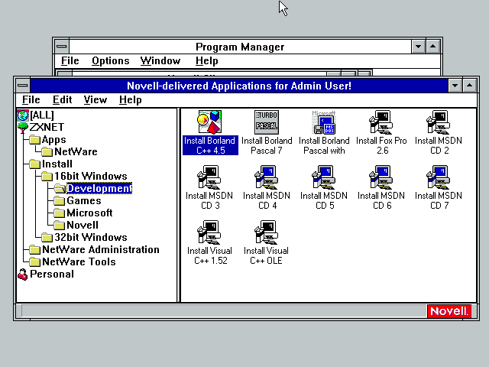Open File menu in Novell Applications window
The image size is (489, 367).
pos(31,100)
